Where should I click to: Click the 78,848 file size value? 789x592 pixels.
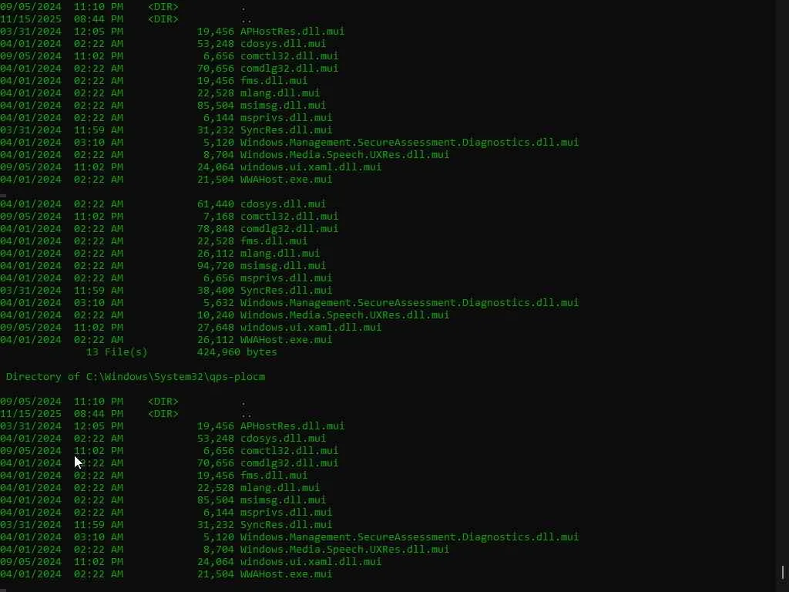pyautogui.click(x=215, y=229)
